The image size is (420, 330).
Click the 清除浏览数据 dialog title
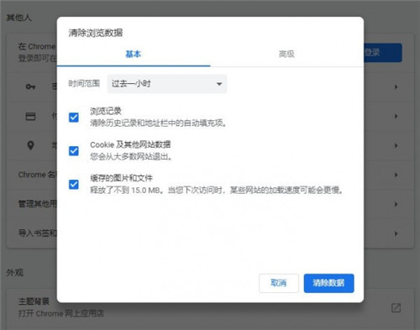[96, 33]
